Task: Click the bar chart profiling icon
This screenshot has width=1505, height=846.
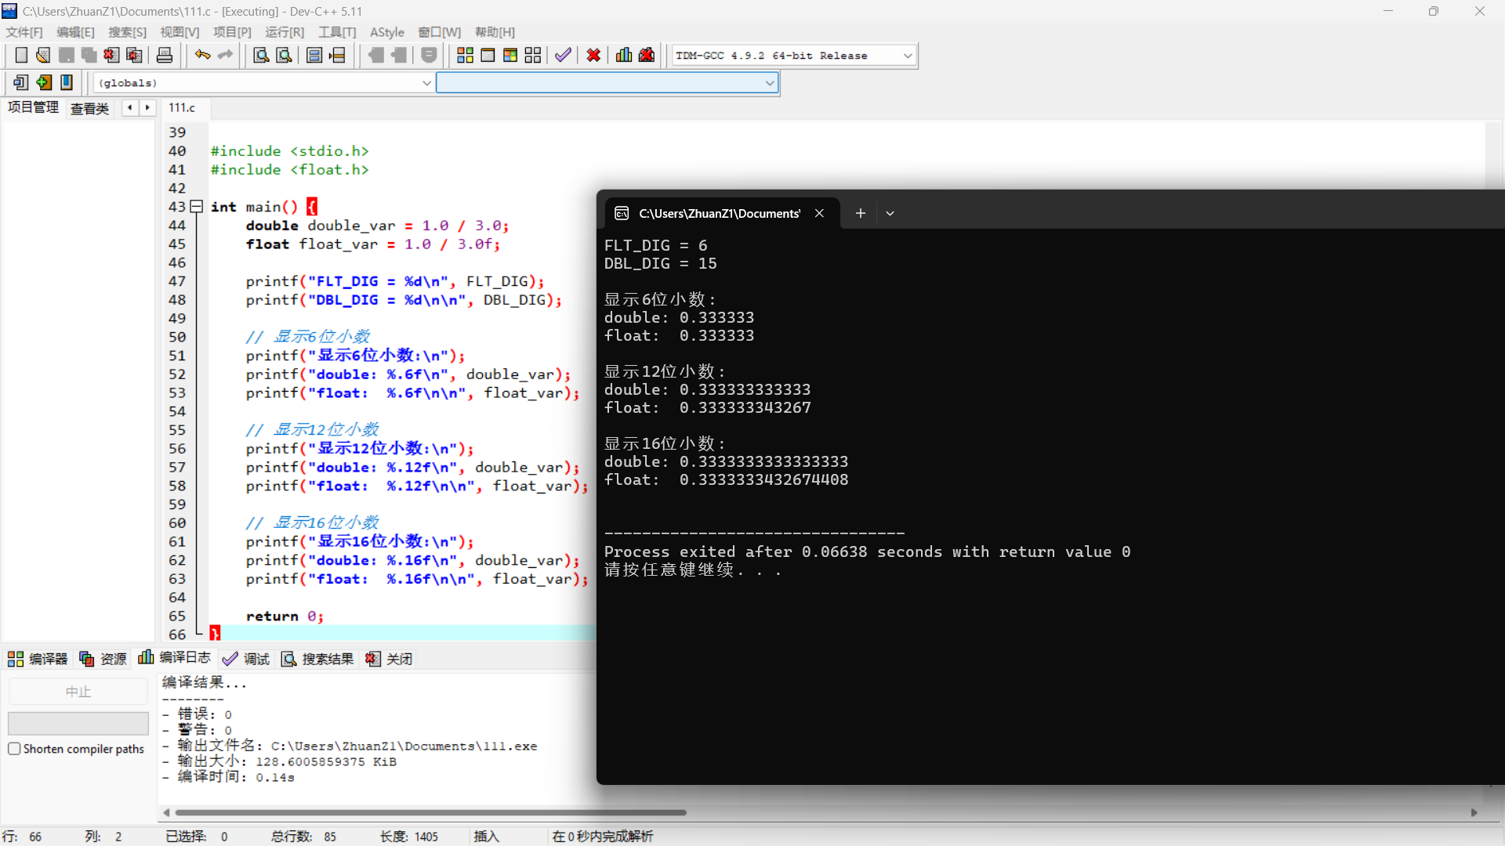Action: pyautogui.click(x=624, y=56)
